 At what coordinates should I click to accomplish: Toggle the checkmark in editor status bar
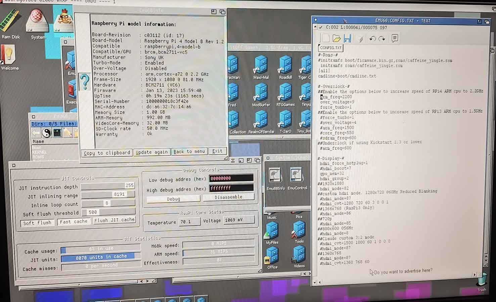tap(321, 28)
